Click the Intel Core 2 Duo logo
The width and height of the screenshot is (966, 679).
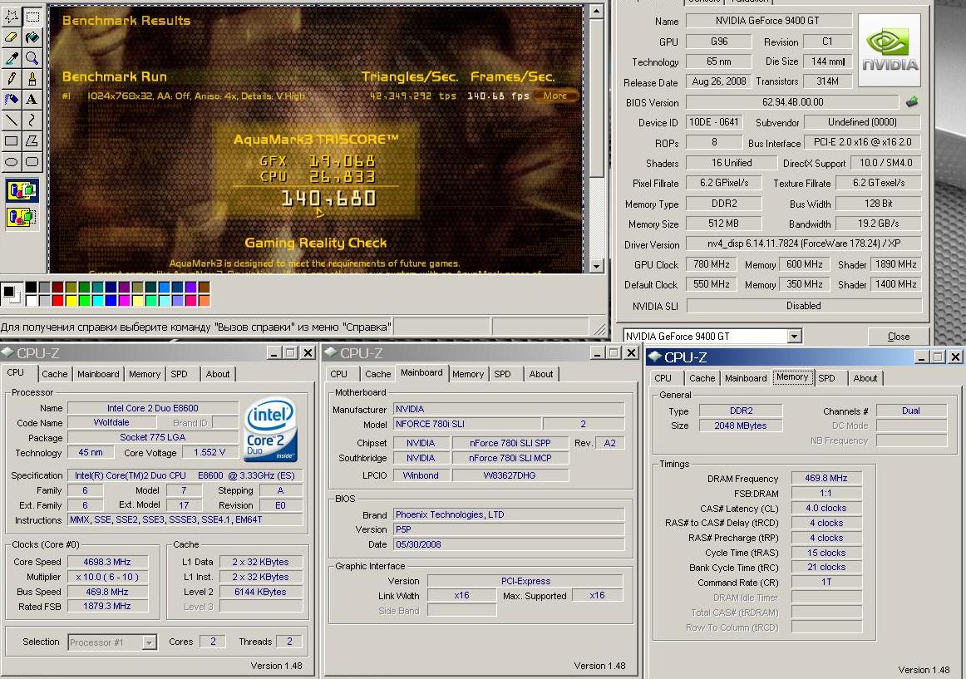click(x=271, y=430)
